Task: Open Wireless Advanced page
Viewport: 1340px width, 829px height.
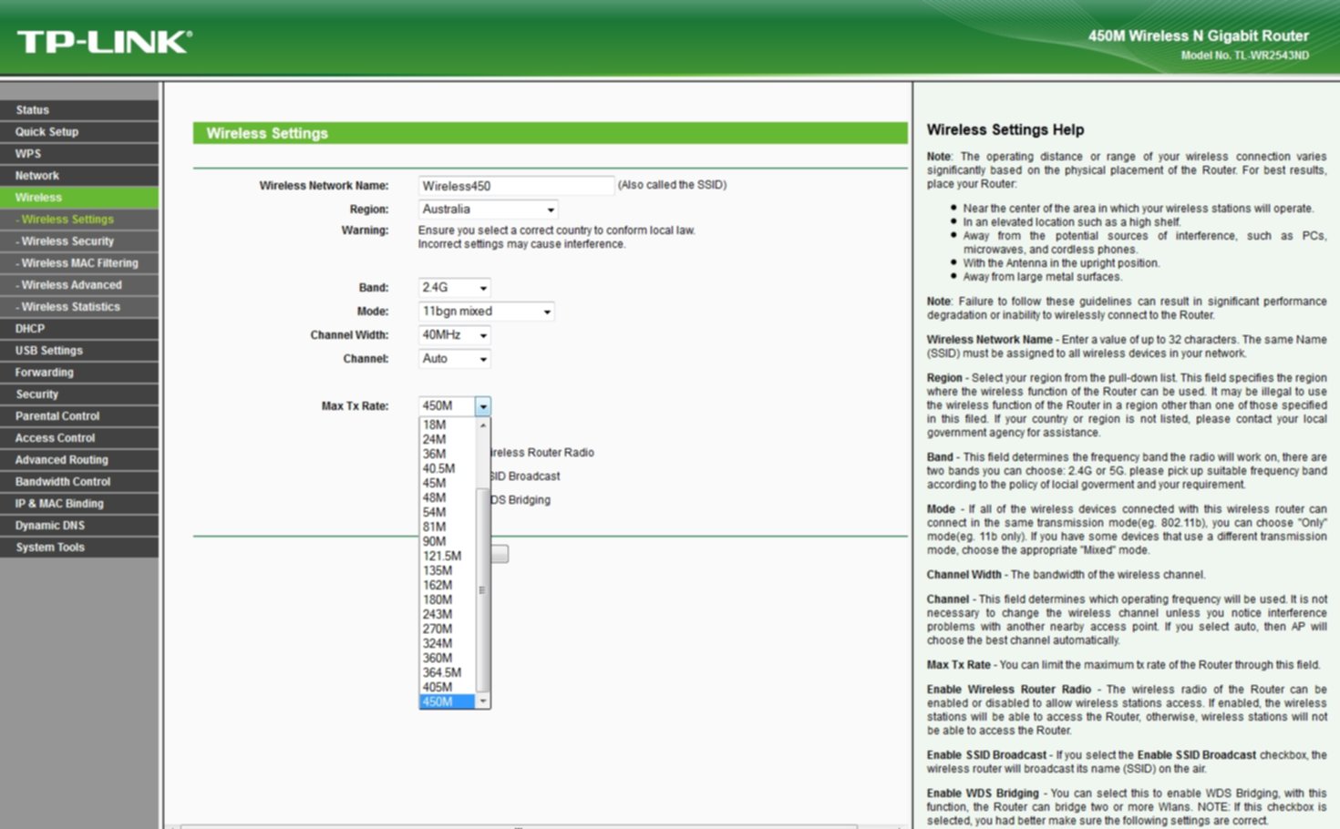Action: point(79,285)
